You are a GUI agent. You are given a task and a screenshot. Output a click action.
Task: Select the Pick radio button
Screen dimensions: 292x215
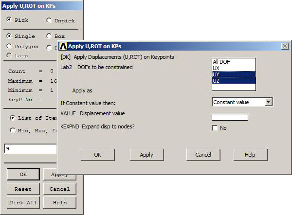click(10, 20)
